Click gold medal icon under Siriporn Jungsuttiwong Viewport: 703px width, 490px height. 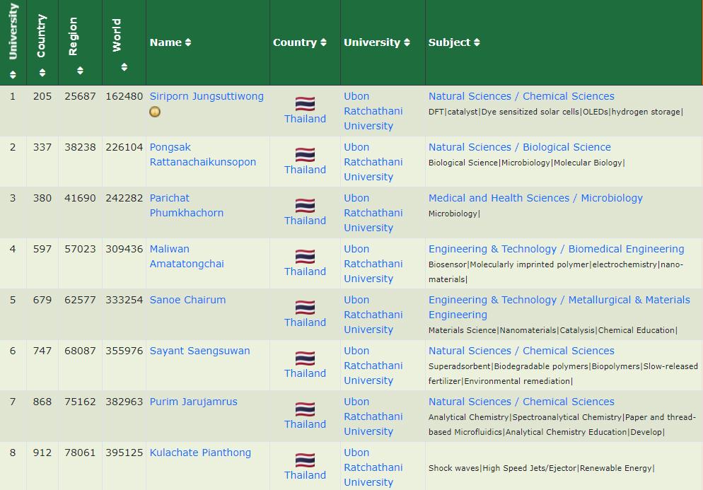(155, 112)
